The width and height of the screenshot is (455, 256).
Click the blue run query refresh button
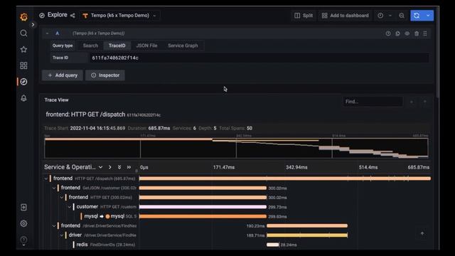(x=417, y=16)
